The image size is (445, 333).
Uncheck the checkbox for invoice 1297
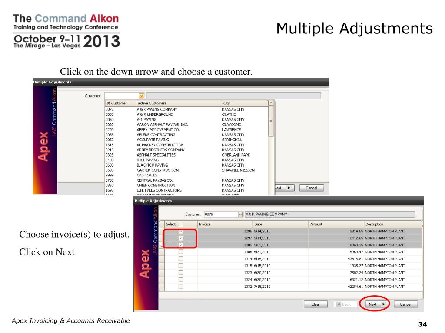181,238
